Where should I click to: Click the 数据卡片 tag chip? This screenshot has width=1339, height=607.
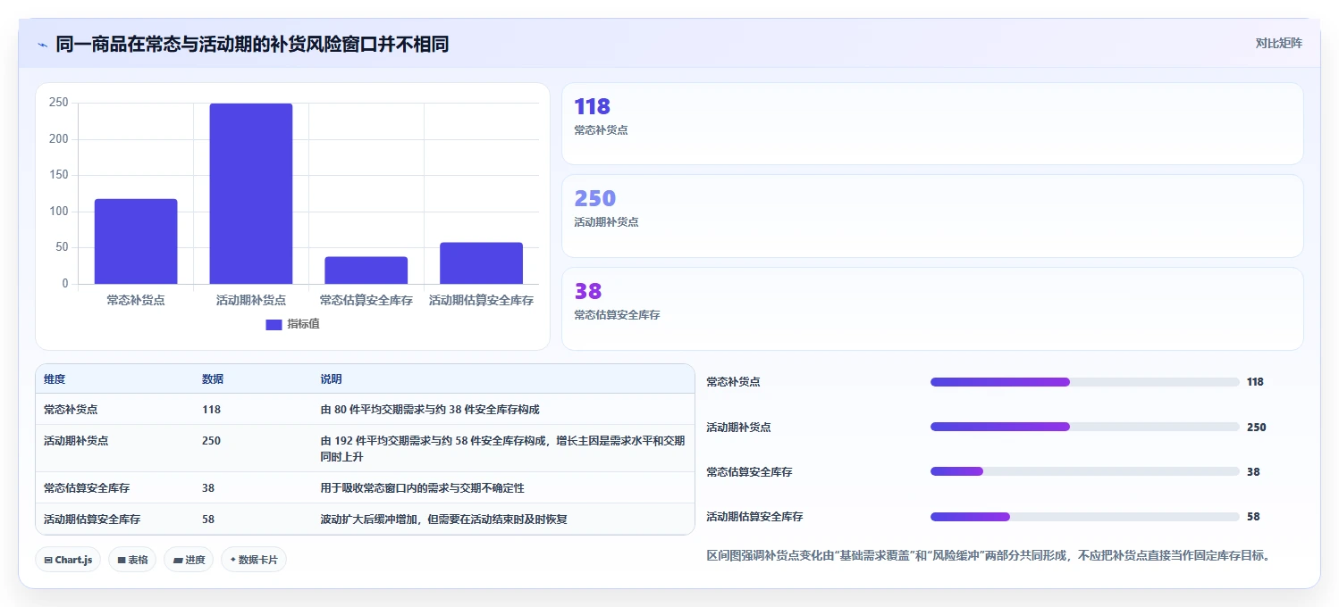pos(254,560)
